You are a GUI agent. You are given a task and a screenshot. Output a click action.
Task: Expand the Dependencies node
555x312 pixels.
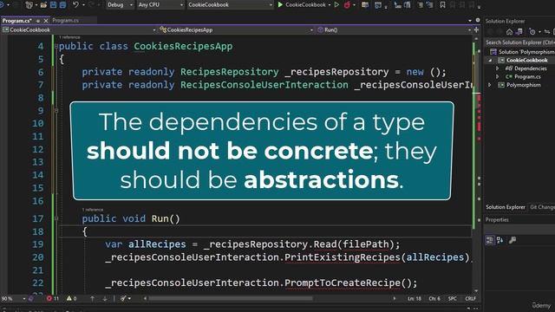pos(497,68)
